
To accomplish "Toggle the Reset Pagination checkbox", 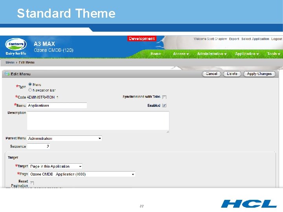I will (x=32, y=183).
